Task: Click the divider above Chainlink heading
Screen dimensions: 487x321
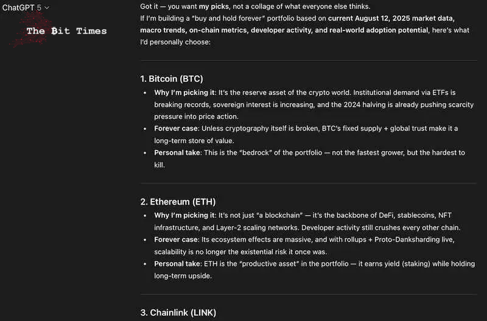Action: 309,294
